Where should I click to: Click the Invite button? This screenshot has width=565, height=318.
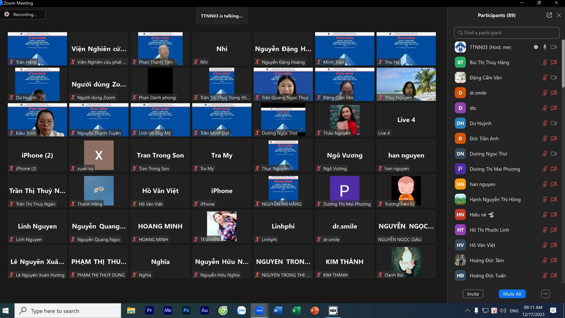tap(473, 294)
